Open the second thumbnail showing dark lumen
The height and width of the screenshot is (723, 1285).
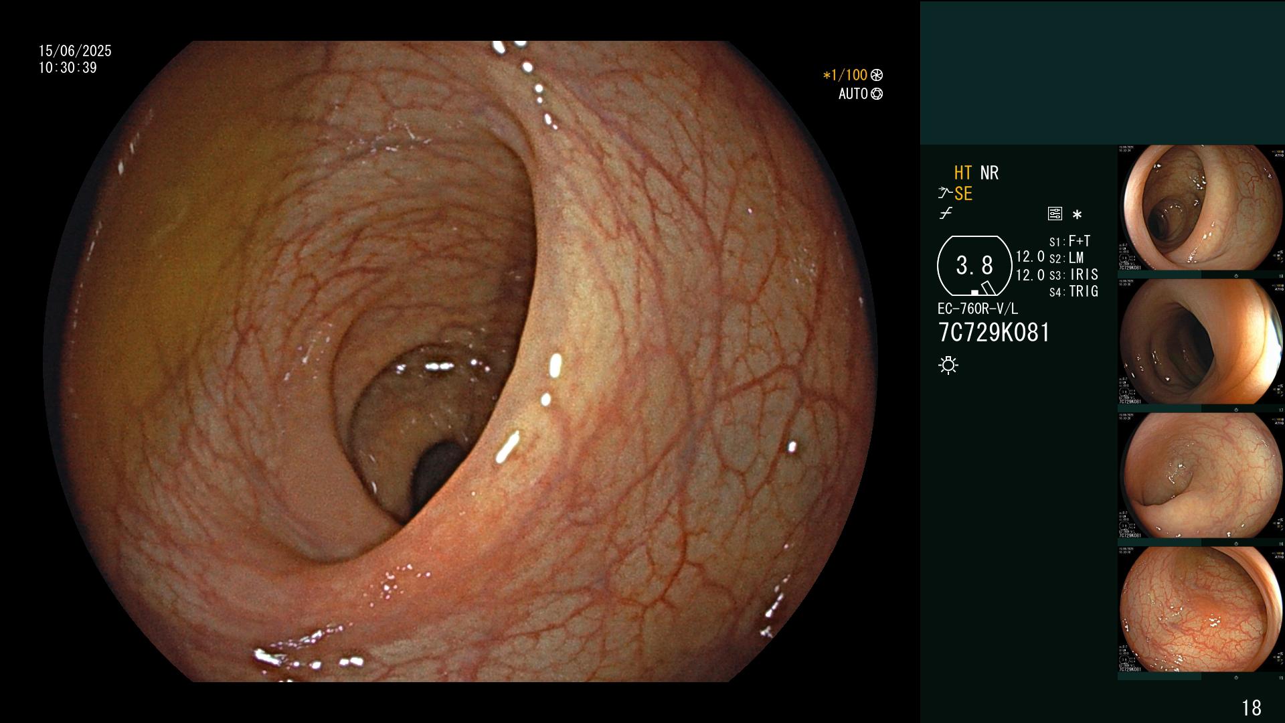click(1201, 342)
